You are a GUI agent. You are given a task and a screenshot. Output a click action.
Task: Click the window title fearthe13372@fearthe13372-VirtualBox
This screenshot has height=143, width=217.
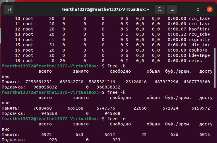105,9
